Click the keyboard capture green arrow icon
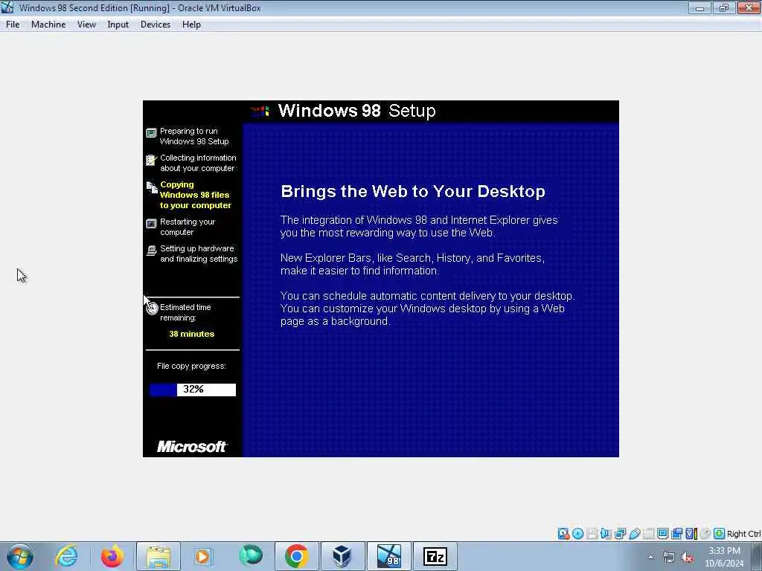The image size is (762, 571). (720, 534)
